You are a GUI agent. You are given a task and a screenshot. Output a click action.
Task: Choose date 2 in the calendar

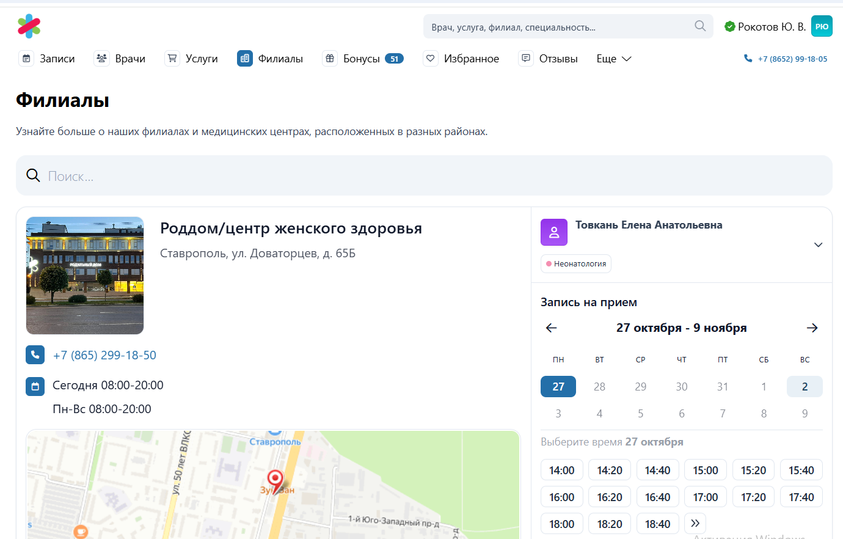(x=804, y=387)
